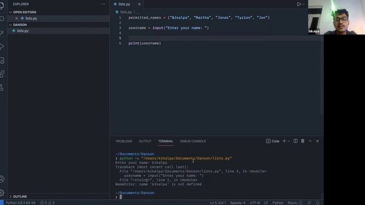
Task: Open Remote Explorer view in activity bar
Action: pyautogui.click(x=2, y=60)
